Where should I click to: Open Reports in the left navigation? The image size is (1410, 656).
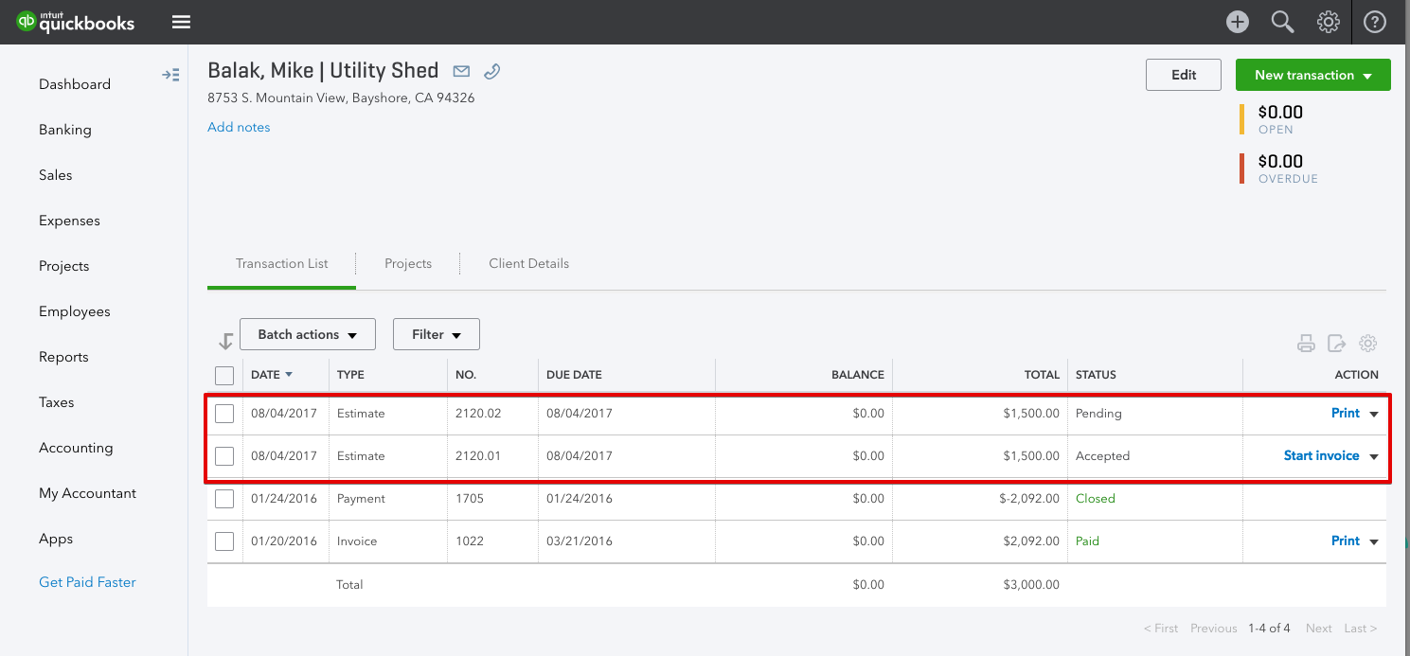[x=63, y=357]
